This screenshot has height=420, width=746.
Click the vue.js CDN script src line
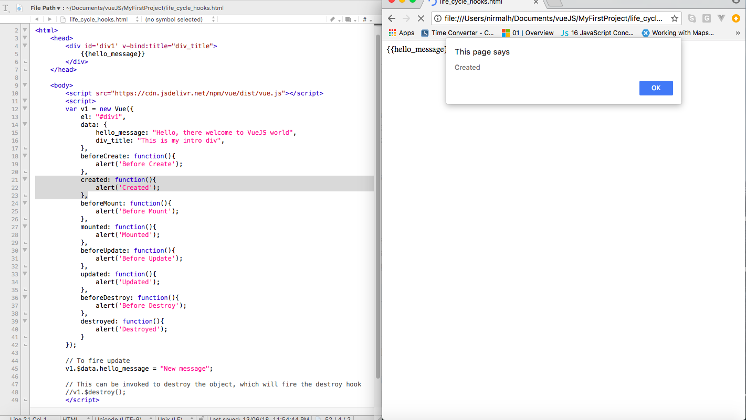click(194, 93)
